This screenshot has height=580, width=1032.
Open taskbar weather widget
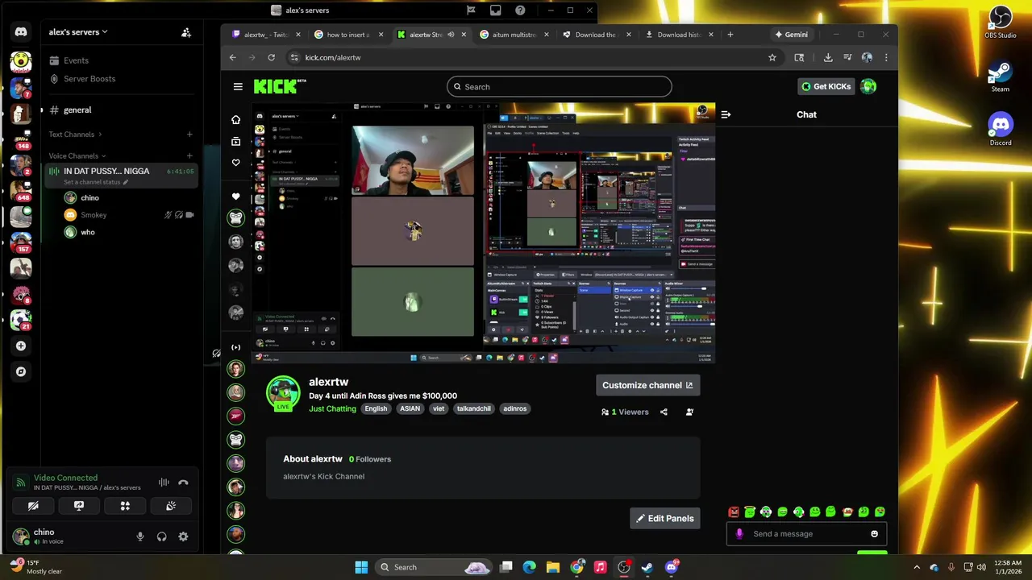click(x=36, y=567)
